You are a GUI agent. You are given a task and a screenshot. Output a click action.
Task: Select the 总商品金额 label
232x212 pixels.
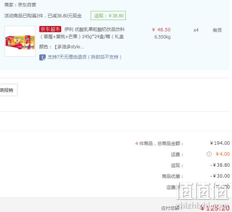pos(170,144)
